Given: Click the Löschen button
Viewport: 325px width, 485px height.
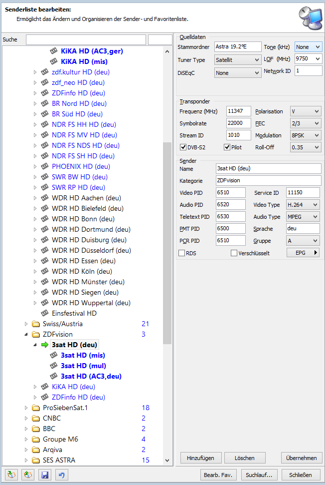Looking at the screenshot, I should pos(245,458).
